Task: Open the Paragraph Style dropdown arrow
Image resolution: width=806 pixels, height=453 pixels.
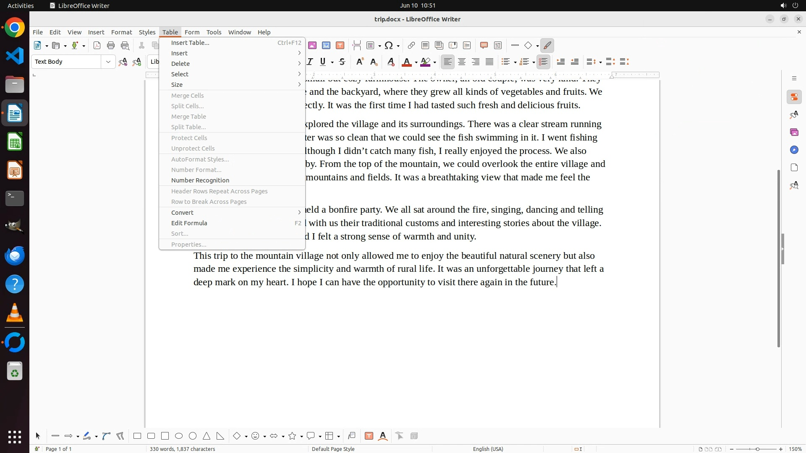Action: (108, 62)
